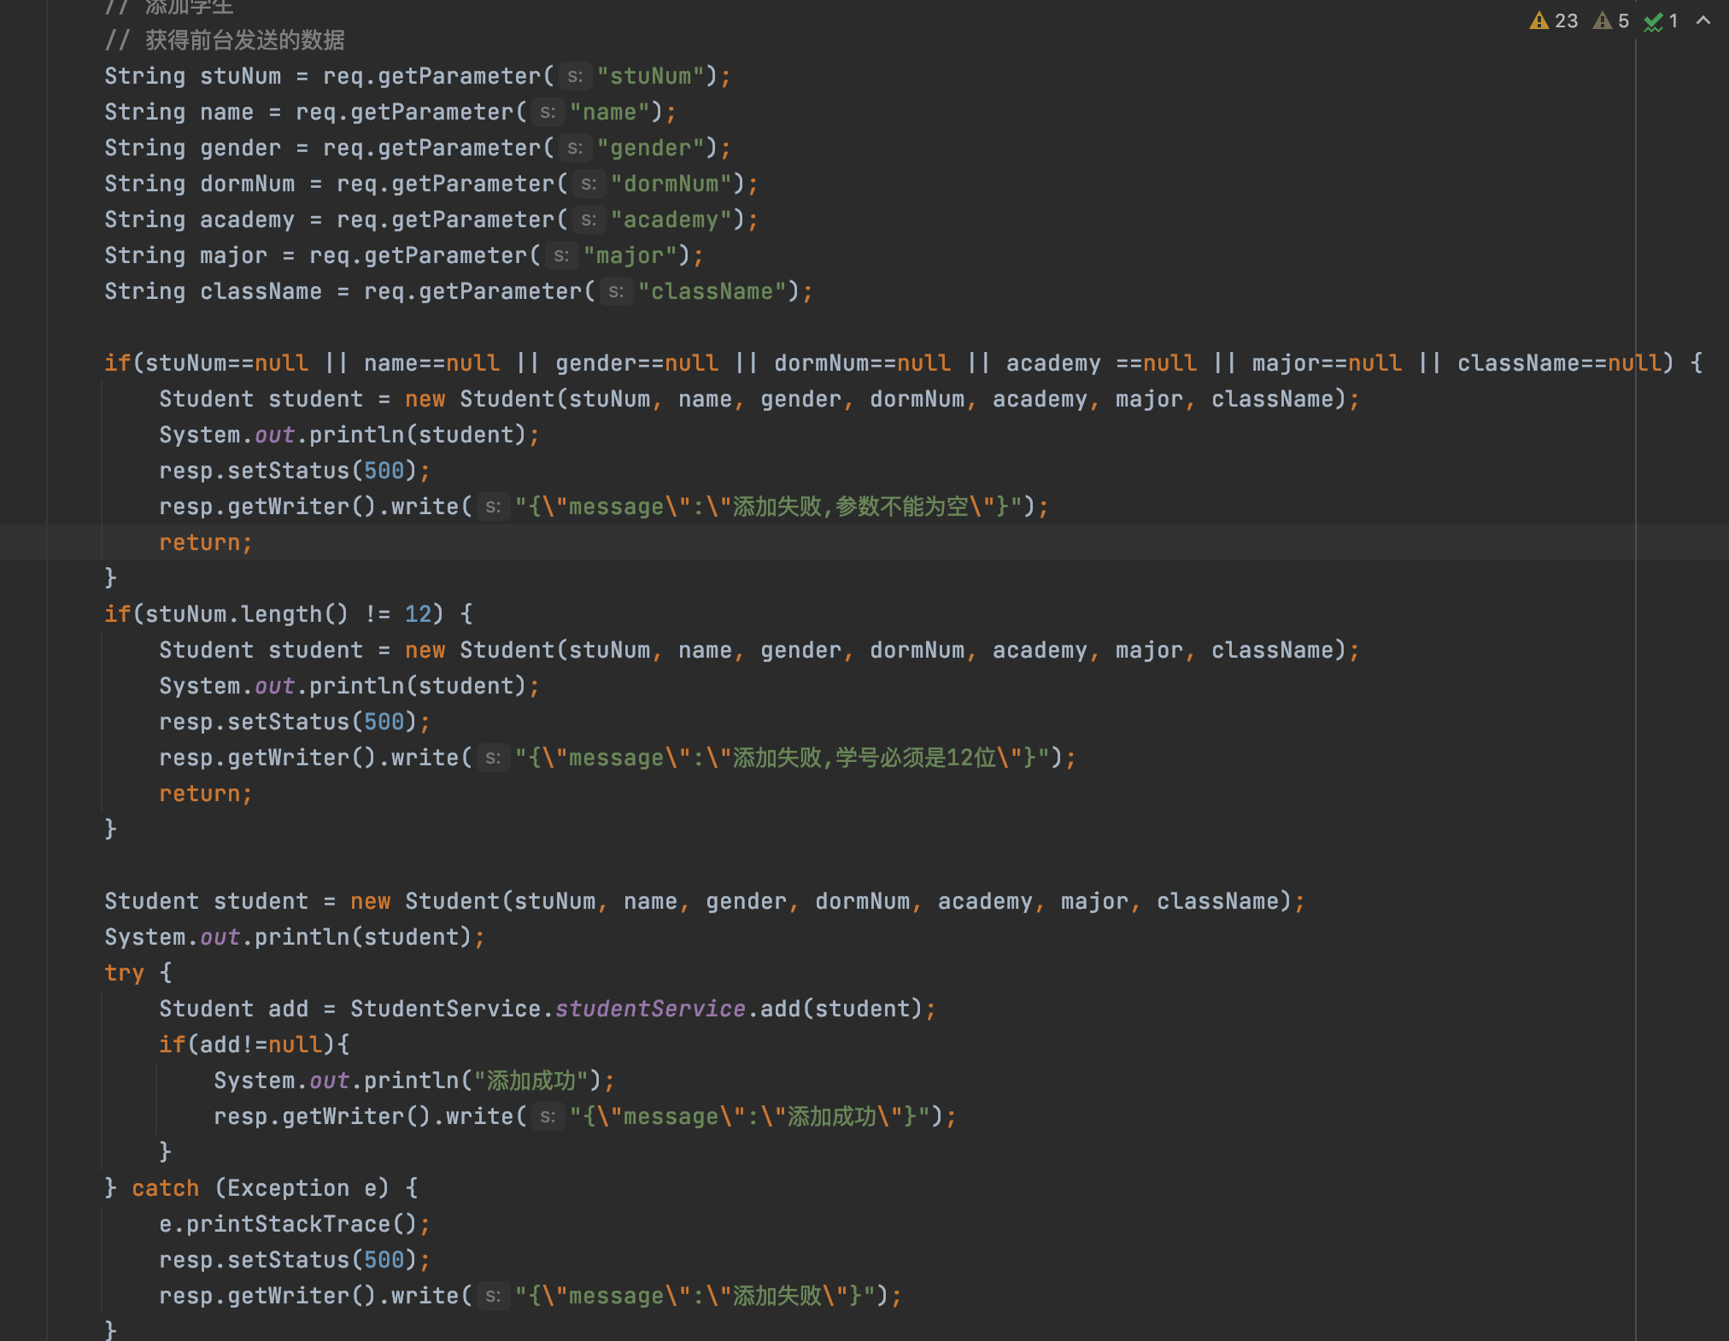Click the s: hint before the 学号必须是12位 message

point(493,758)
